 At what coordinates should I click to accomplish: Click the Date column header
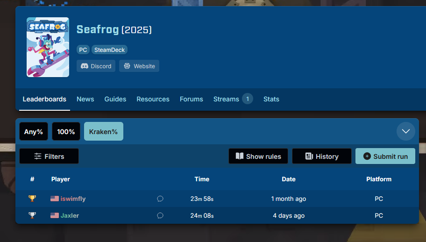[289, 179]
